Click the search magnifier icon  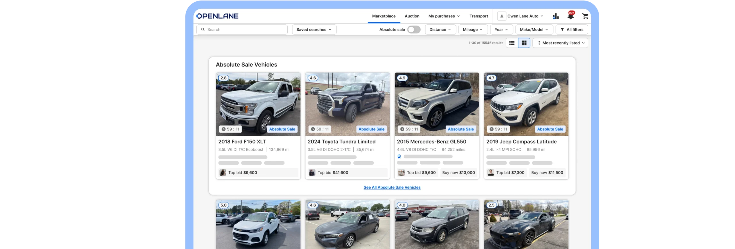point(203,30)
